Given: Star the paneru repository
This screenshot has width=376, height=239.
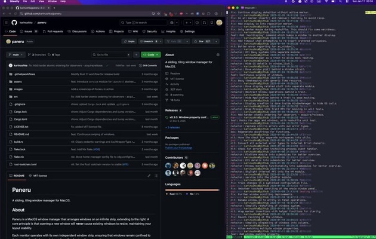Looking at the screenshot, I should click(x=202, y=41).
